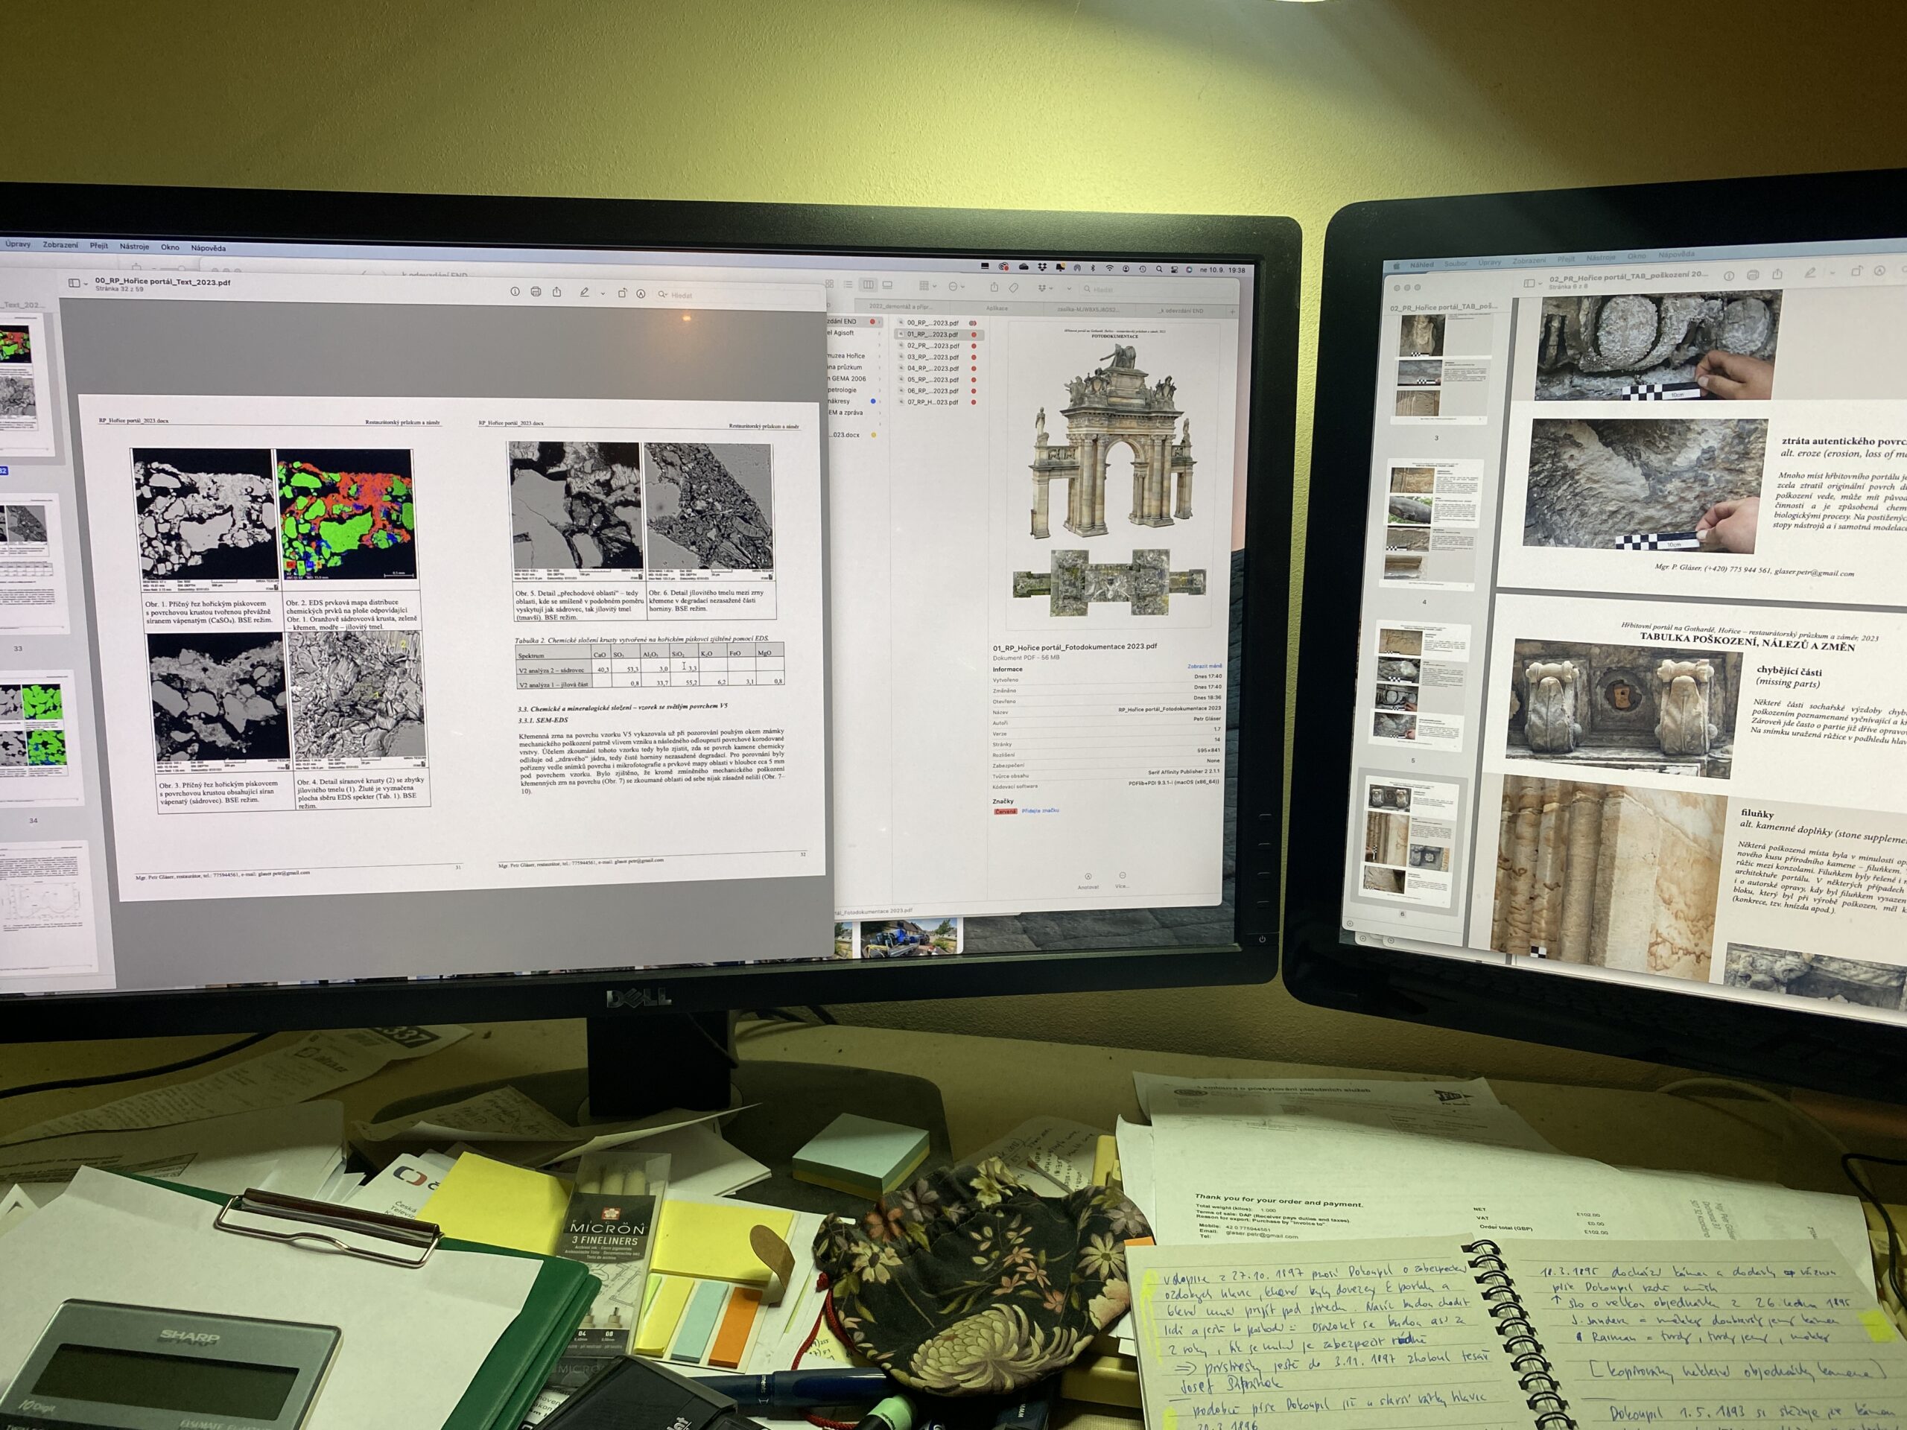Click the Inspector info icon in left Preview toolbar
Image resolution: width=1907 pixels, height=1430 pixels.
(x=515, y=291)
